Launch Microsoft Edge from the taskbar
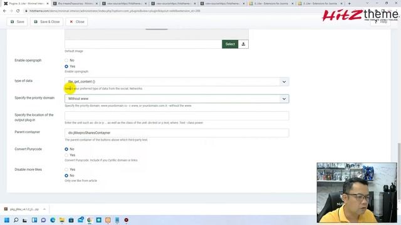The image size is (401, 225). [53, 220]
